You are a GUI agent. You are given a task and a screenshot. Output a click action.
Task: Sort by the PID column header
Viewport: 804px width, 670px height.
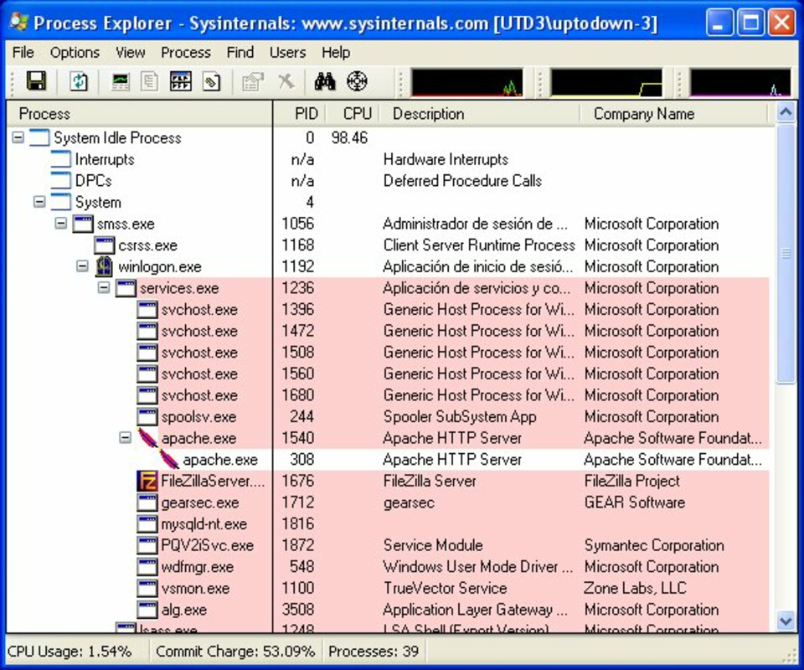300,114
